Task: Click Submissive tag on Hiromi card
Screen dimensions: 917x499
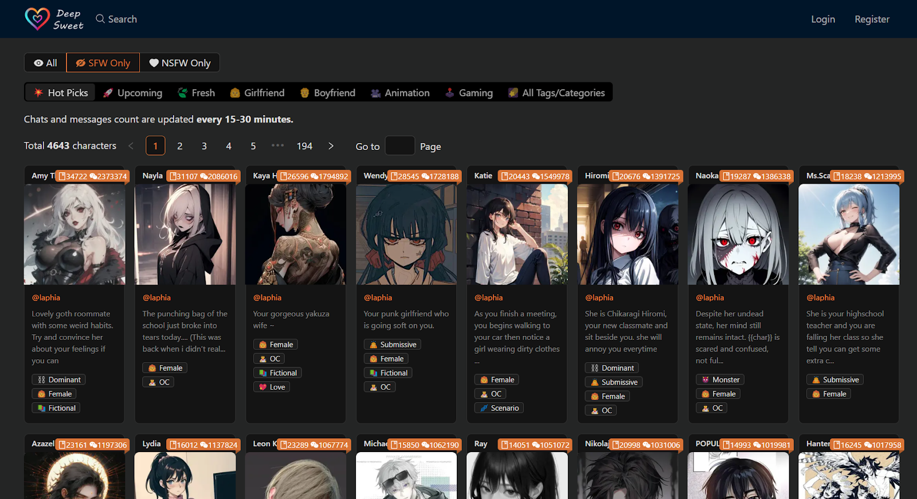Action: click(x=614, y=382)
